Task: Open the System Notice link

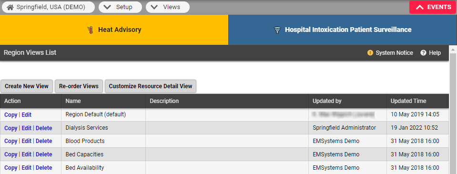Action: 390,53
